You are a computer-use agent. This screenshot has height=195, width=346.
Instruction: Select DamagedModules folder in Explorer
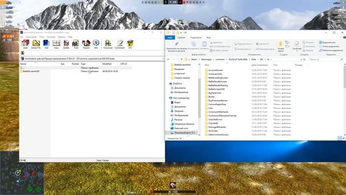point(217,127)
